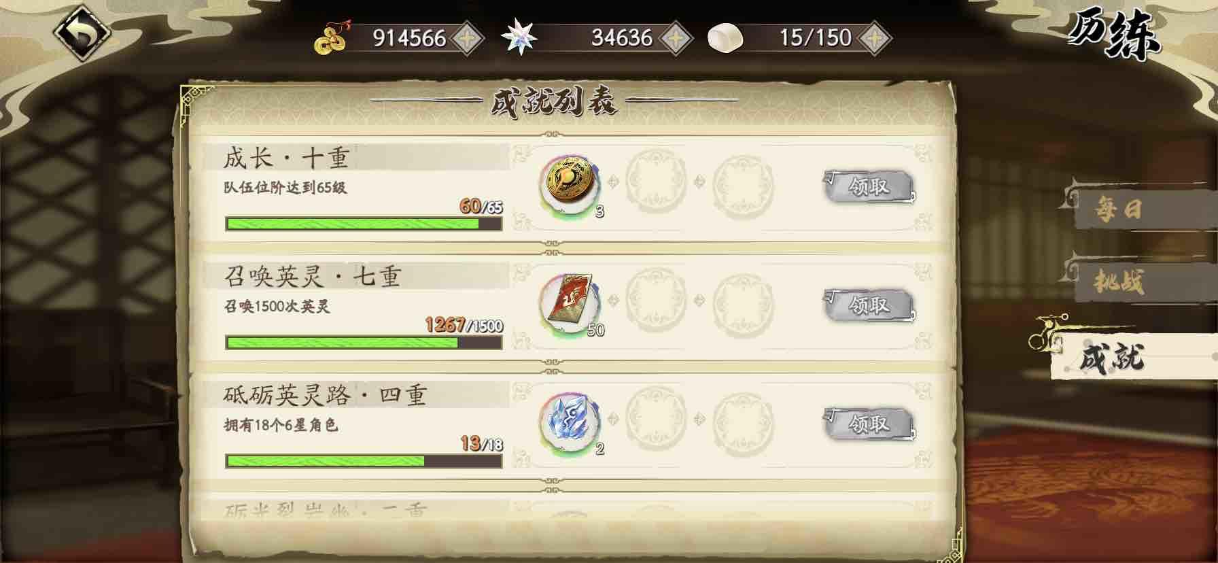Screen dimensions: 1218x563
Task: Claim 领取 for 成长·十重 achievement
Action: point(869,186)
